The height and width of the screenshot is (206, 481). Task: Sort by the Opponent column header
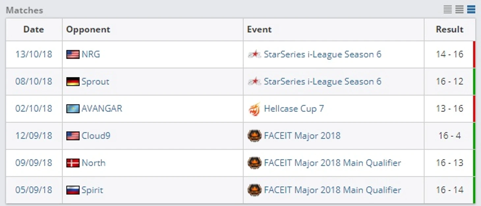pyautogui.click(x=88, y=30)
